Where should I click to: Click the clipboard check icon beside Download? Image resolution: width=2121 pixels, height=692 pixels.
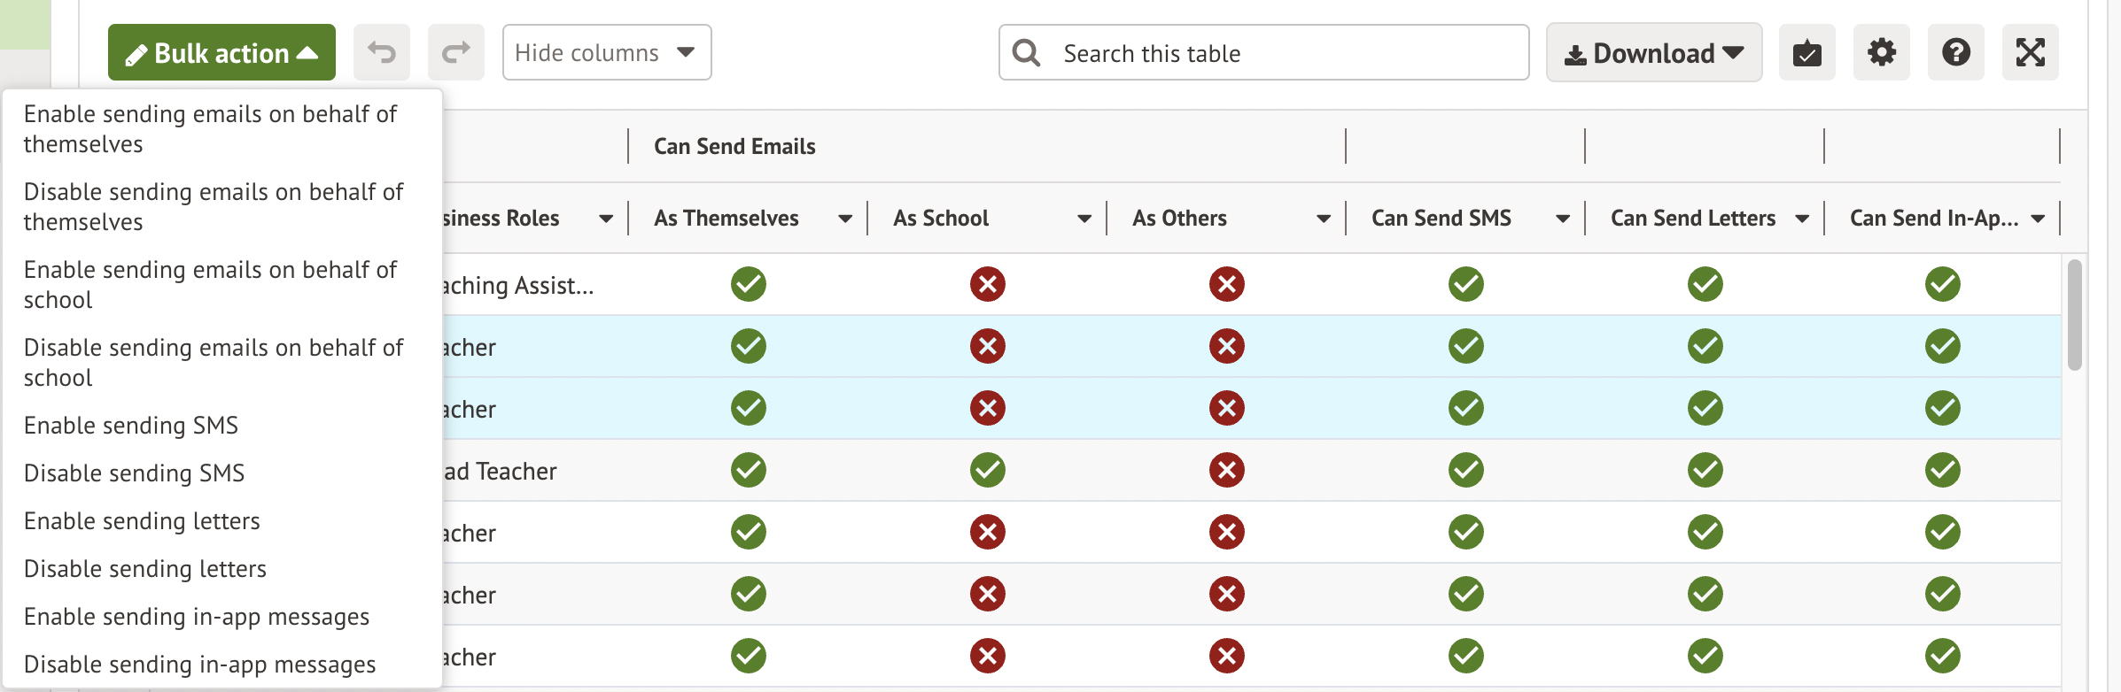coord(1806,53)
